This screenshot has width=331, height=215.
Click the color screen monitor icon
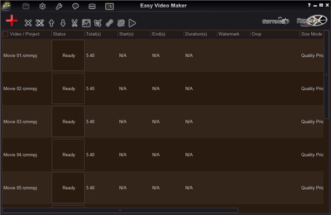click(109, 6)
